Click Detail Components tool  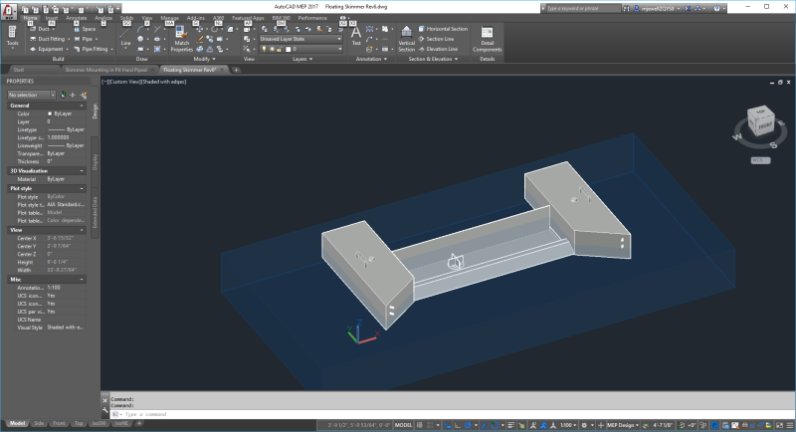(x=487, y=39)
